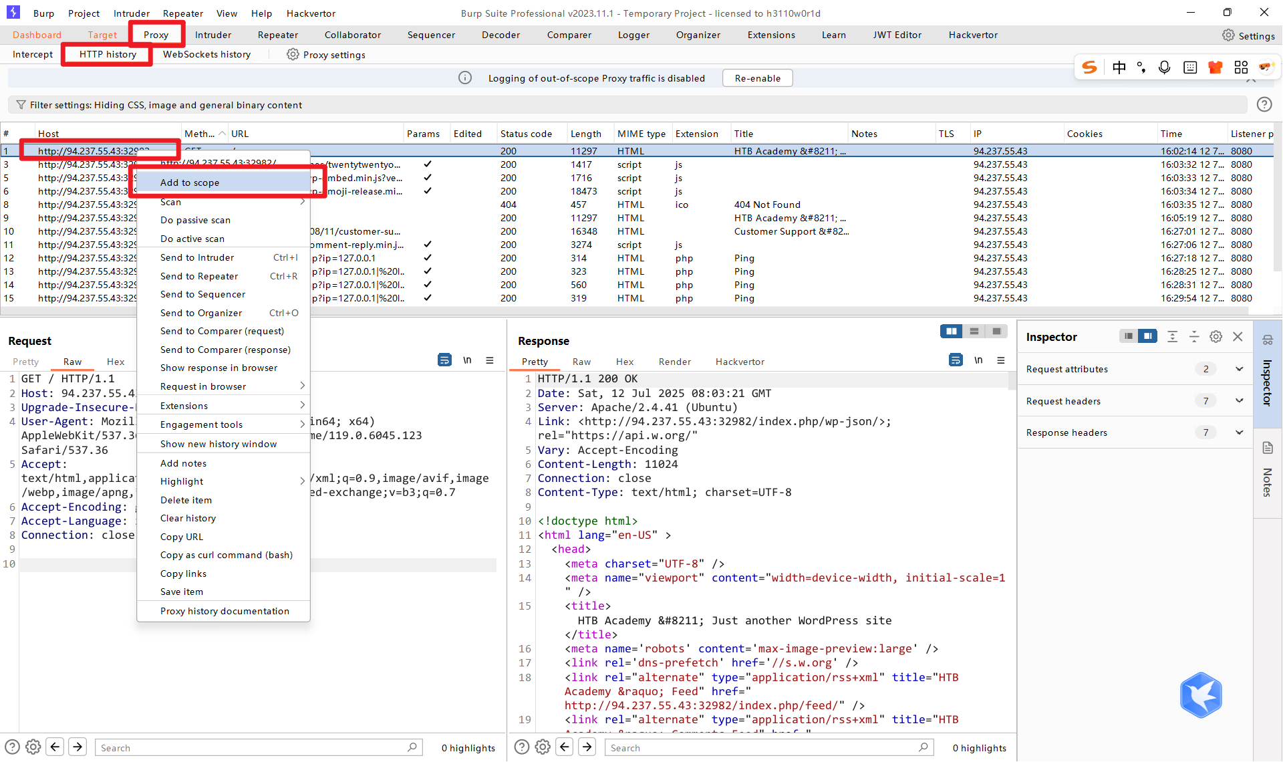The height and width of the screenshot is (762, 1283).
Task: Click the Inspector settings gear icon
Action: click(1216, 337)
